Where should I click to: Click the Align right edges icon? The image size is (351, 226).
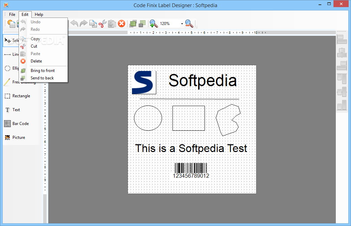point(342,66)
